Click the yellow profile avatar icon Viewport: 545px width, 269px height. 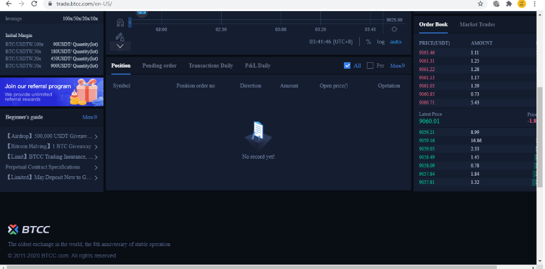point(521,4)
